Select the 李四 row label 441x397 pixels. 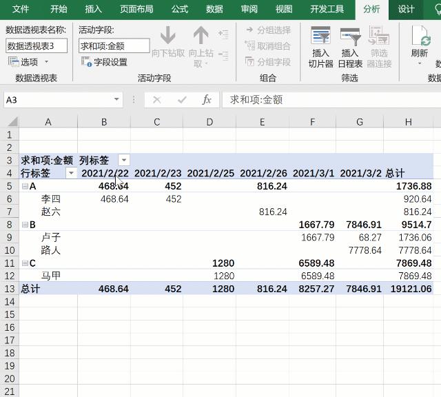pyautogui.click(x=50, y=199)
